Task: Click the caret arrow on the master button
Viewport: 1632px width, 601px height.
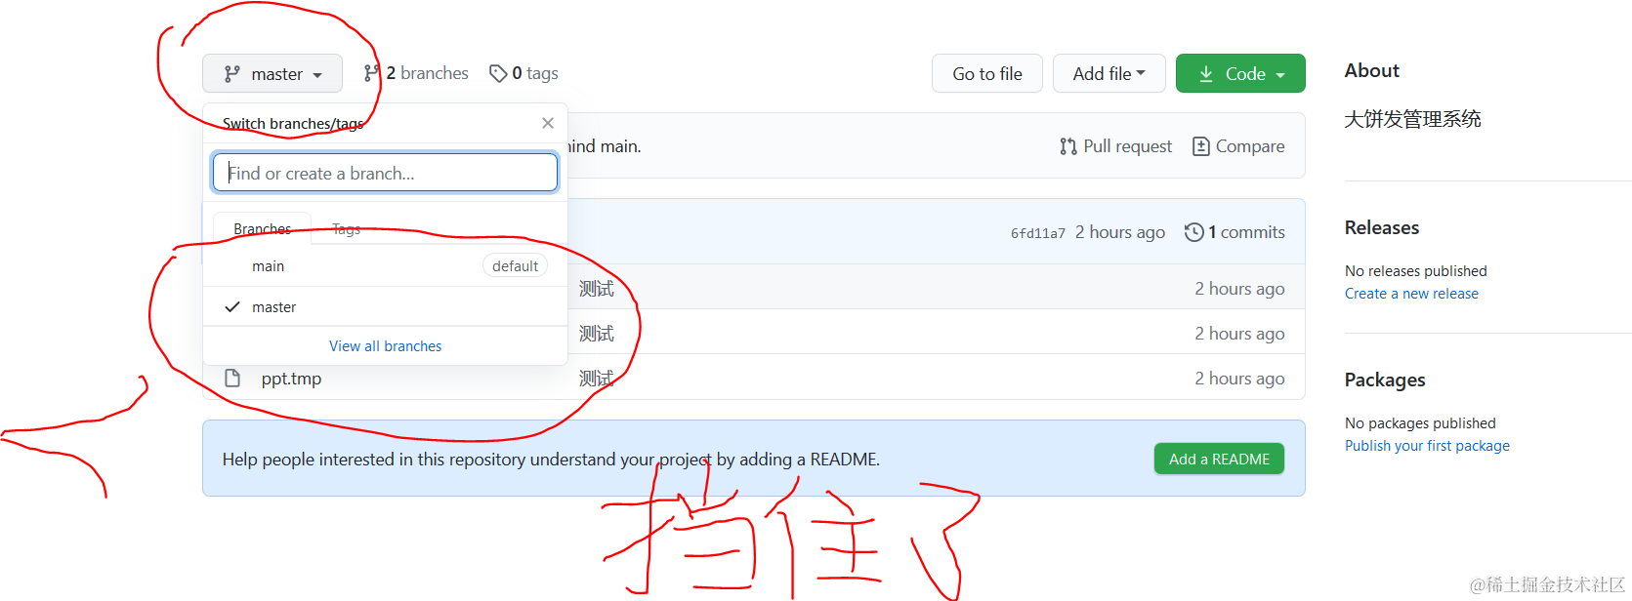Action: point(317,75)
